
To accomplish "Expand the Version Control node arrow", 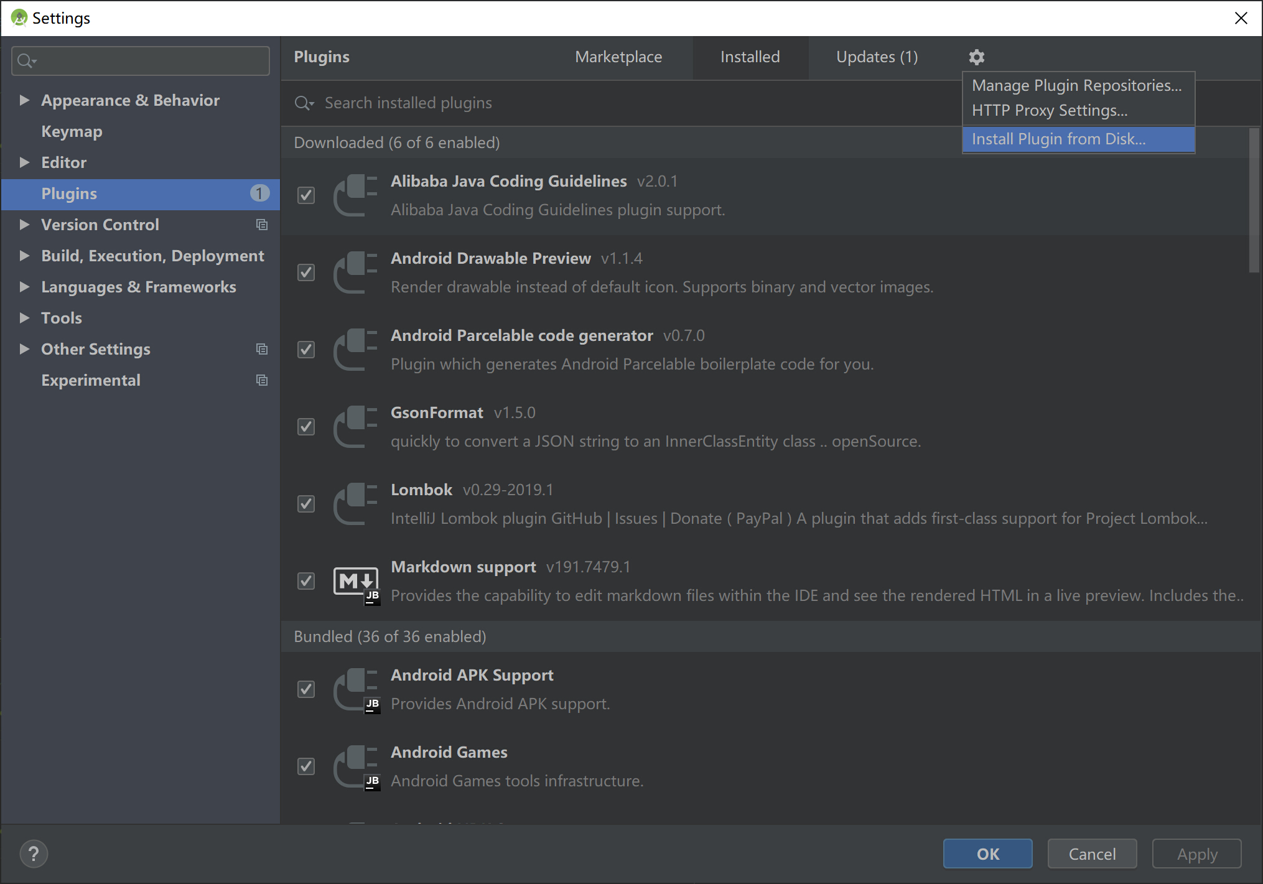I will coord(24,225).
